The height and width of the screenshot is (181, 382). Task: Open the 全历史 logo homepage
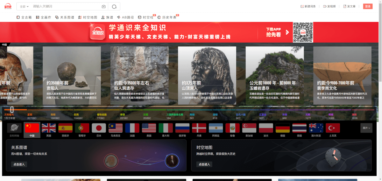(8, 6)
